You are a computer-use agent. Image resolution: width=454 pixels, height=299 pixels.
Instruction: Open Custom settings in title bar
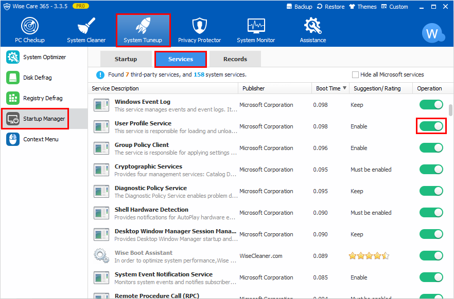395,7
